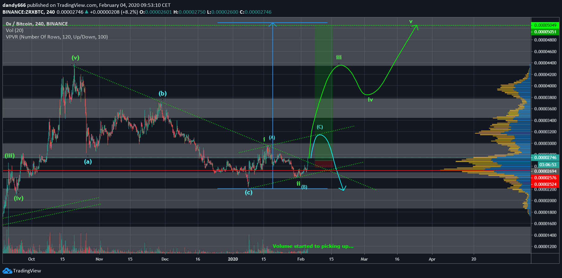Viewport: 562px width, 278px height.
Task: Select the blue vertical measuring arrow
Action: pyautogui.click(x=273, y=106)
